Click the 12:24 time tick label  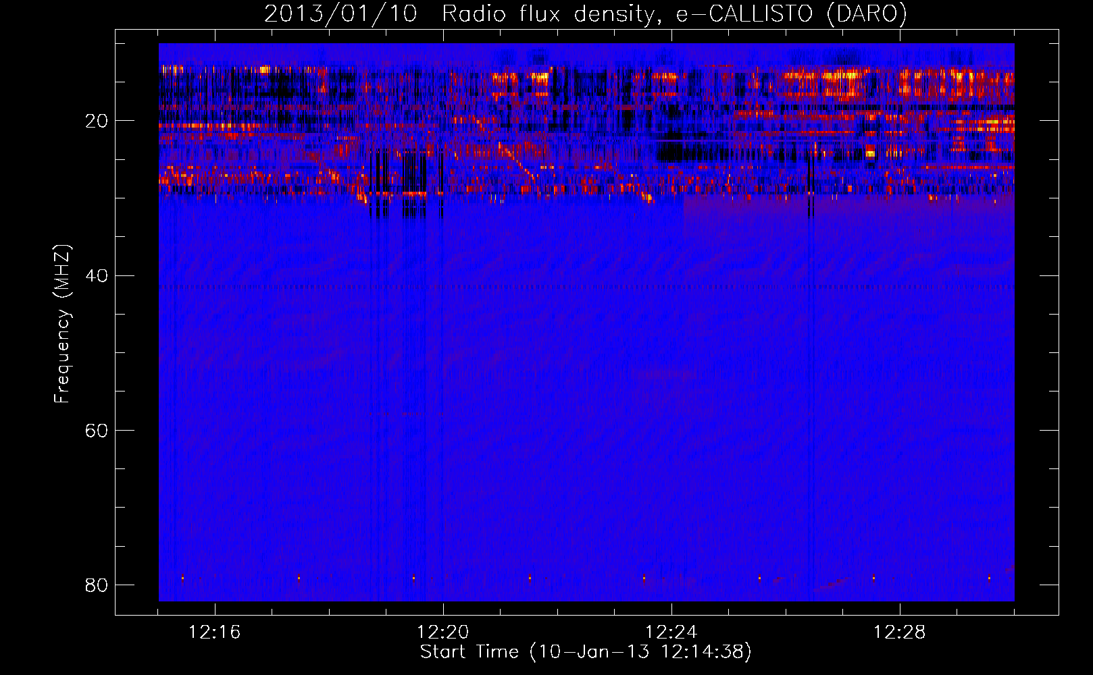671,632
